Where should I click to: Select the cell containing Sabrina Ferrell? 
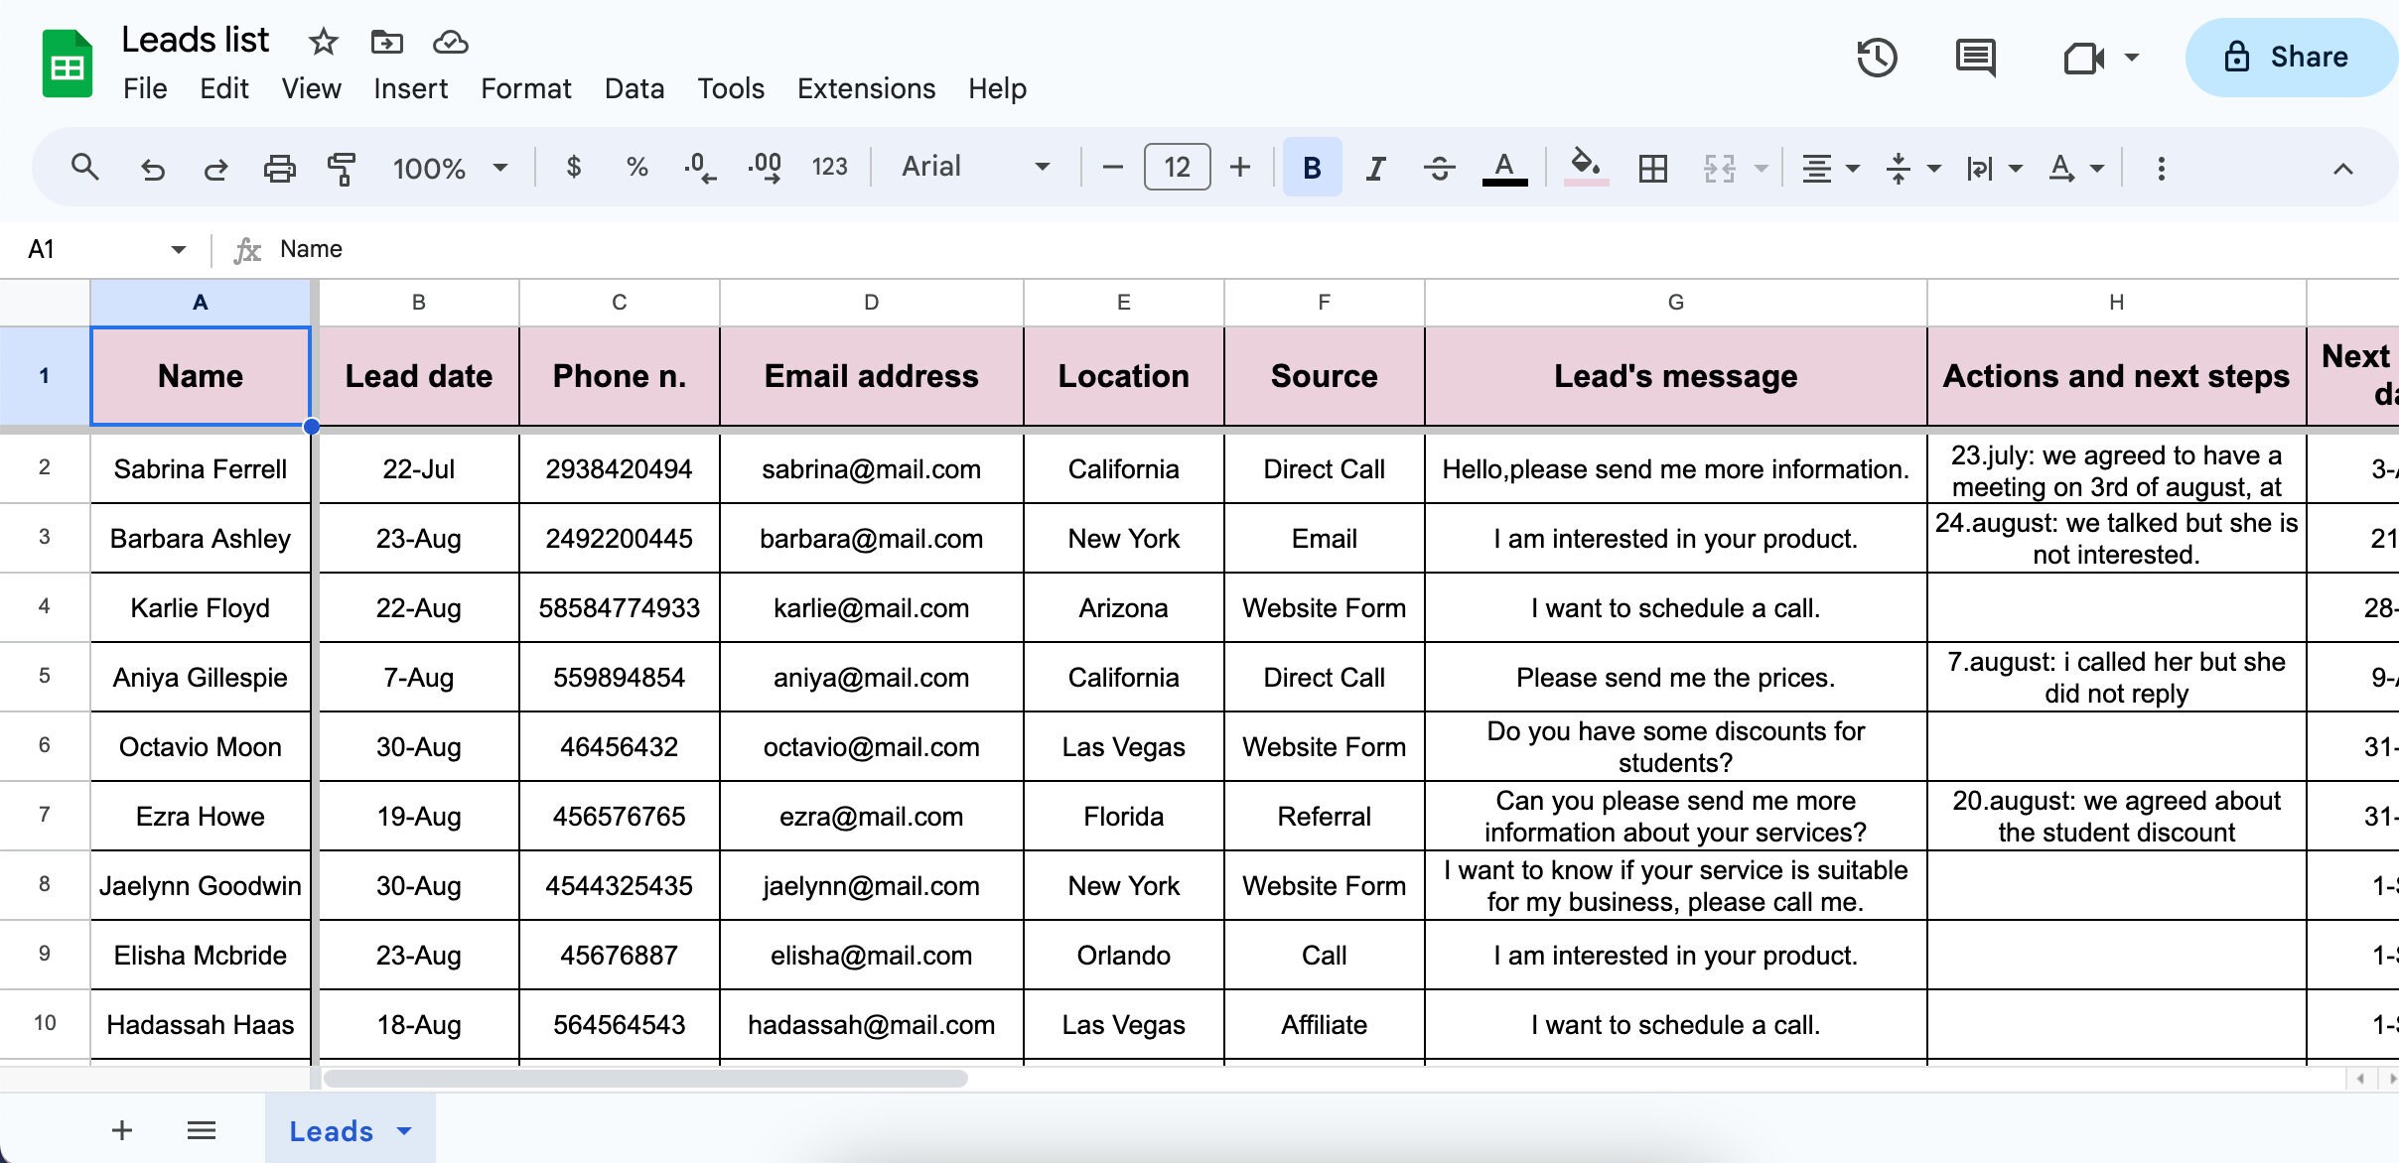pyautogui.click(x=200, y=468)
